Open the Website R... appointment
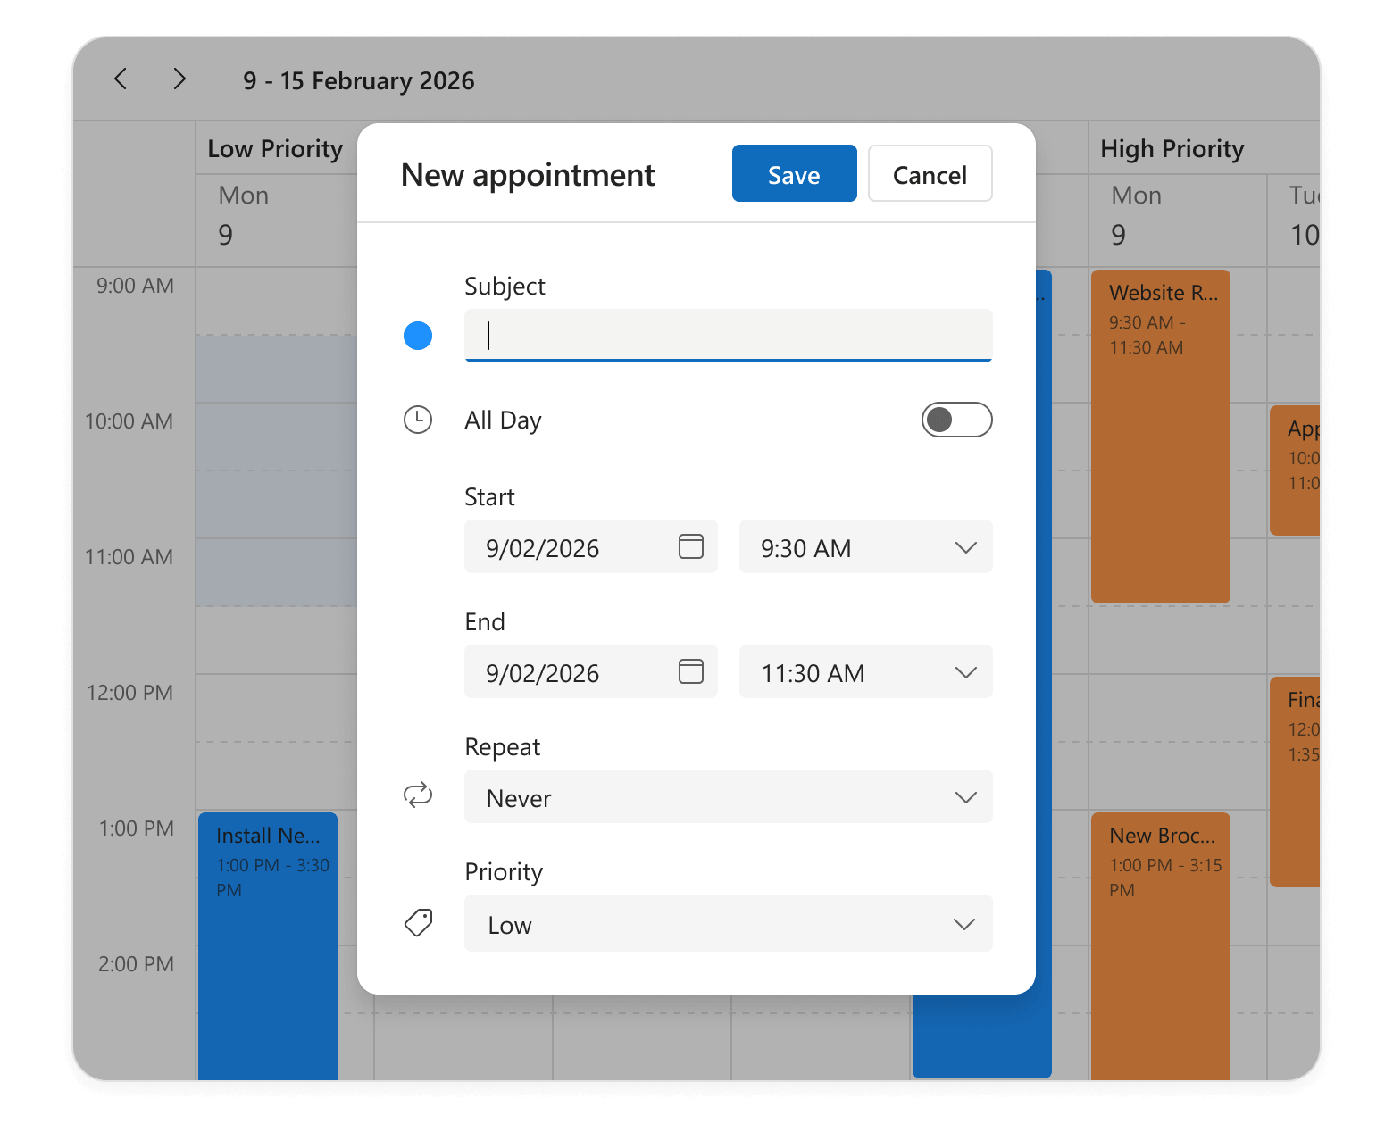Screen dimensions: 1393x1132 [1161, 437]
